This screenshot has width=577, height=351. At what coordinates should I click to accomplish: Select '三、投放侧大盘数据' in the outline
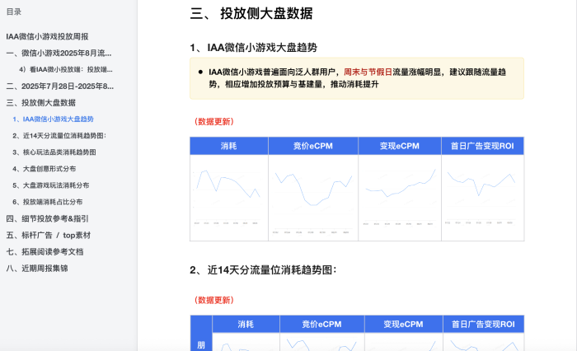[41, 103]
